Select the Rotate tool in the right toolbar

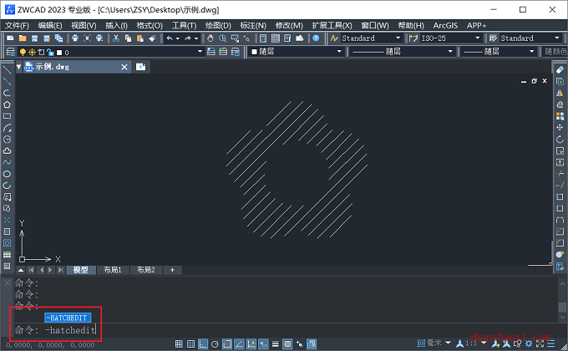tap(560, 140)
